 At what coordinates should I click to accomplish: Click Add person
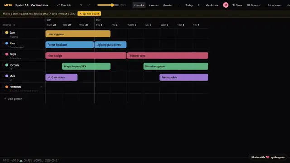pos(13,99)
